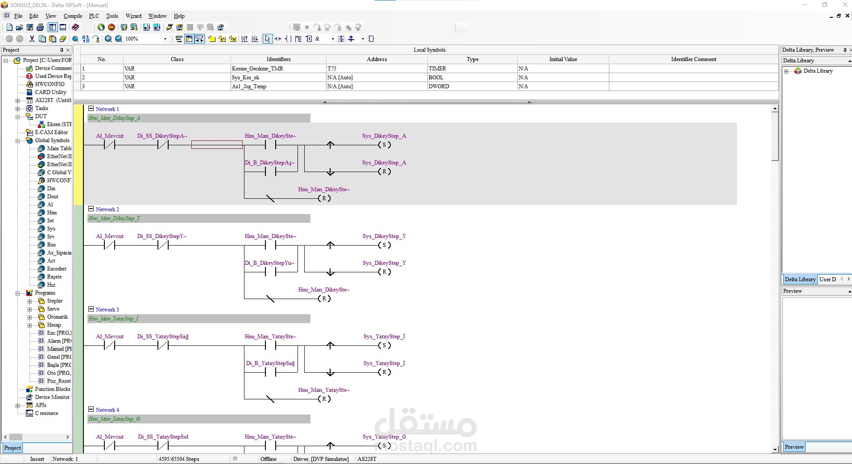Click the Kesme_Gecikme_TMR identifier cell
This screenshot has width=852, height=464.
click(278, 69)
